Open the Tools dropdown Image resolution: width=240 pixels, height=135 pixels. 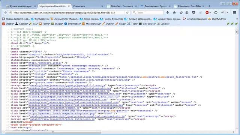pyautogui.click(x=132, y=24)
